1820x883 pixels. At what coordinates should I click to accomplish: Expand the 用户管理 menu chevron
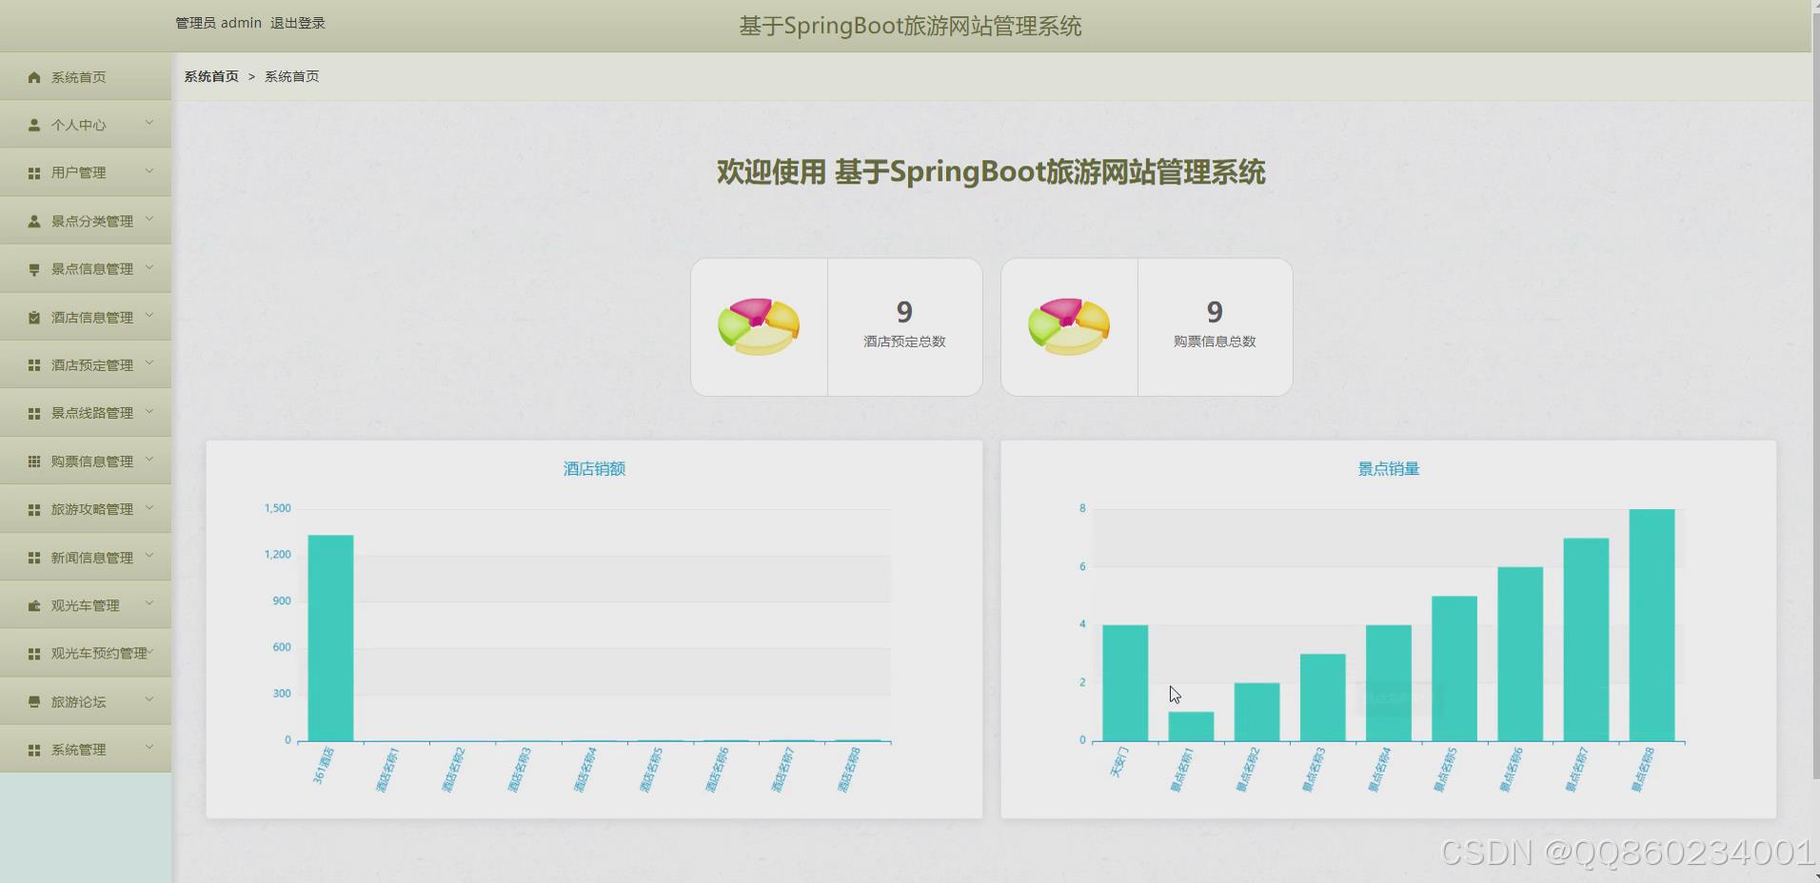pos(149,171)
